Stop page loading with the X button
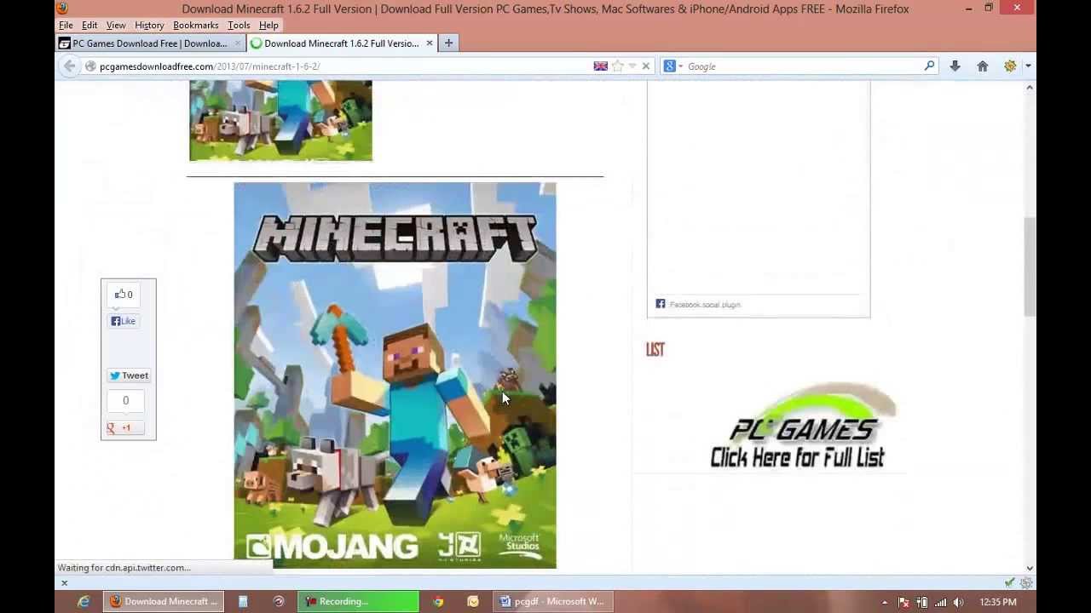1091x613 pixels. point(645,66)
